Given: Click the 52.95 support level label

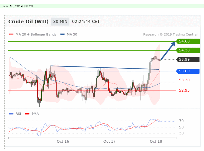Looking at the screenshot, I should 184,90.
